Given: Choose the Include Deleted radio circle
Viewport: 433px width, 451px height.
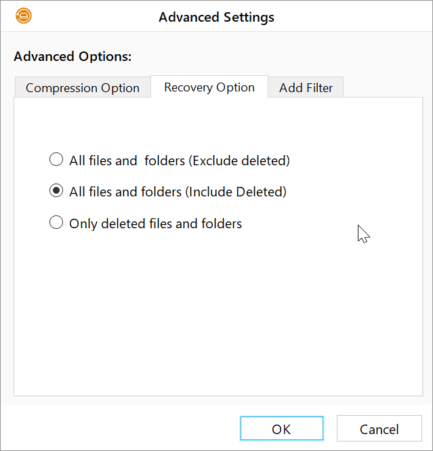Looking at the screenshot, I should tap(56, 191).
